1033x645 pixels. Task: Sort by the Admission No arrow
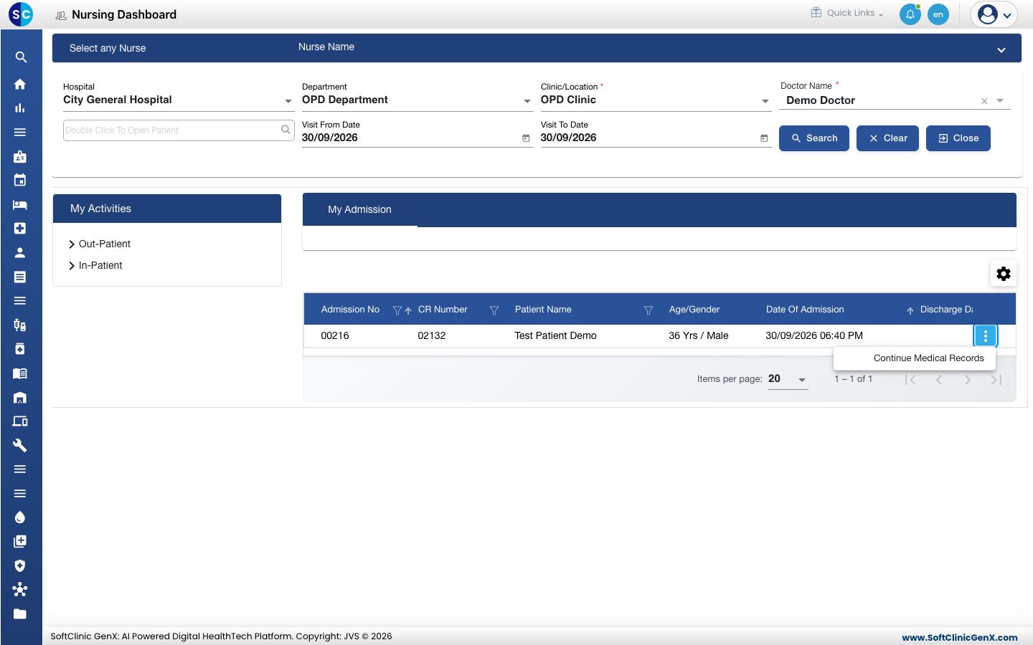pyautogui.click(x=408, y=310)
